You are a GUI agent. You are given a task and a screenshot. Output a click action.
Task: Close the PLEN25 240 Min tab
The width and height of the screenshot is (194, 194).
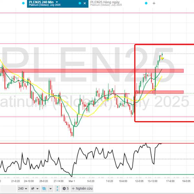(x=85, y=3)
